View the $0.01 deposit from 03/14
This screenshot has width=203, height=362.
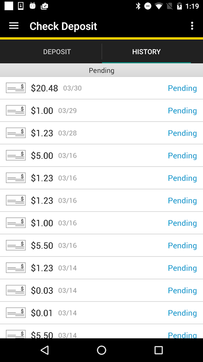pos(42,313)
